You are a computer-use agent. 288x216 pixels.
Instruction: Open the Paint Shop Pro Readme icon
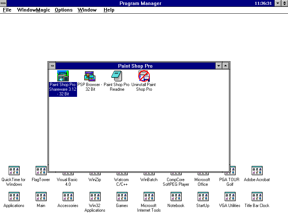[117, 76]
